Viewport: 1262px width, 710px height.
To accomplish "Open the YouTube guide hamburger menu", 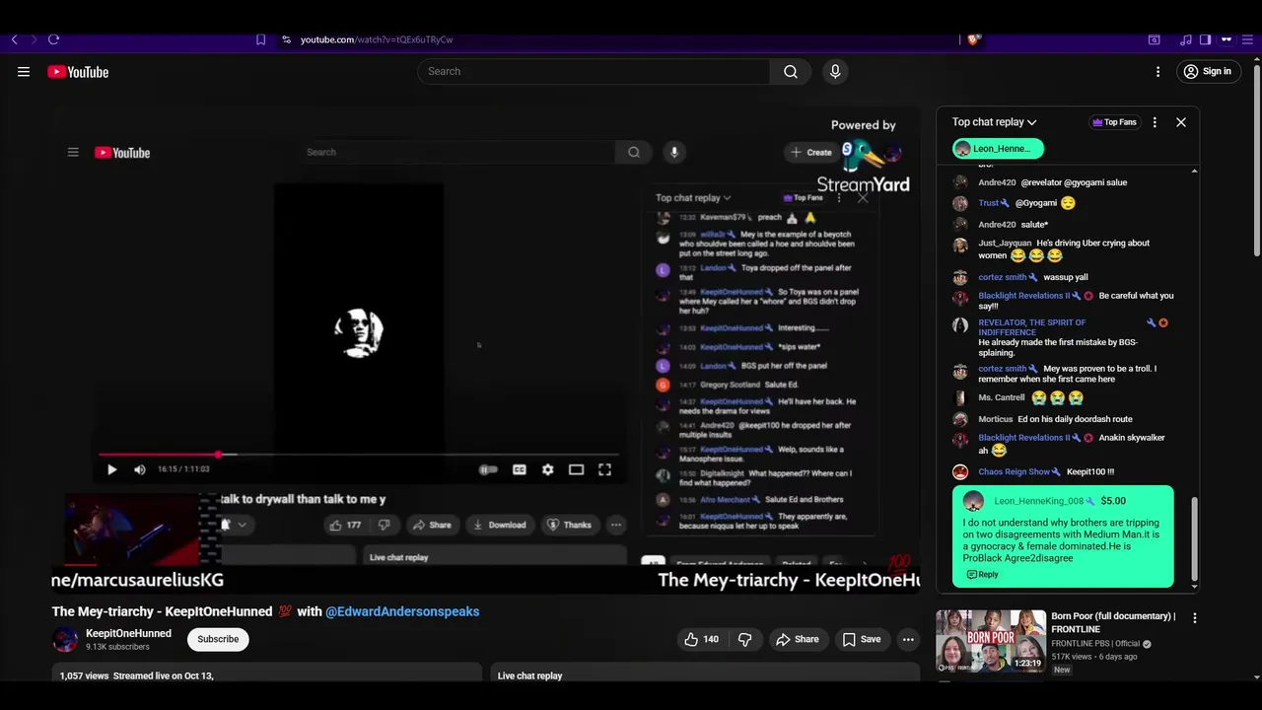I will pyautogui.click(x=24, y=71).
